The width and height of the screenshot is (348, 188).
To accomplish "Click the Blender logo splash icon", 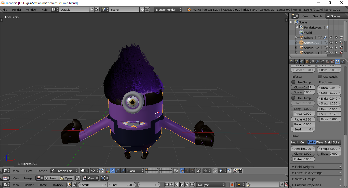I will (189, 9).
